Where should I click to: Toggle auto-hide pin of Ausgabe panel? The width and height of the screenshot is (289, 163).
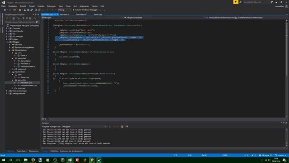tap(284, 123)
